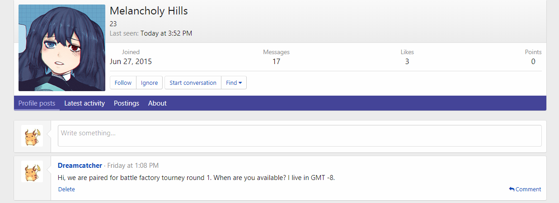Open the Postings tab
The image size is (559, 203).
point(127,103)
